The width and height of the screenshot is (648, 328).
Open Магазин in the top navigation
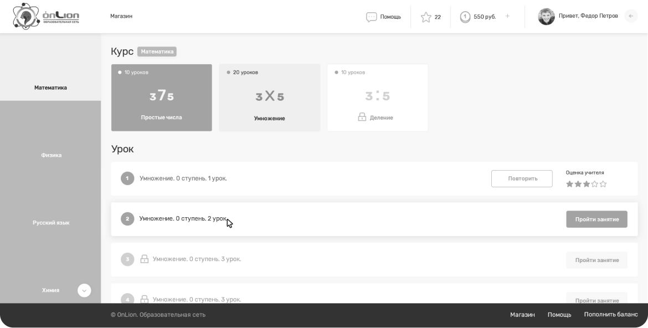(x=121, y=16)
